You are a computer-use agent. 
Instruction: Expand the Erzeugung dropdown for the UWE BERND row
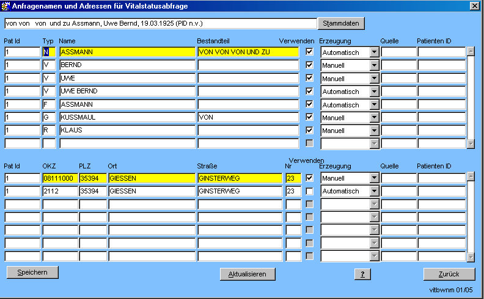[x=375, y=91]
